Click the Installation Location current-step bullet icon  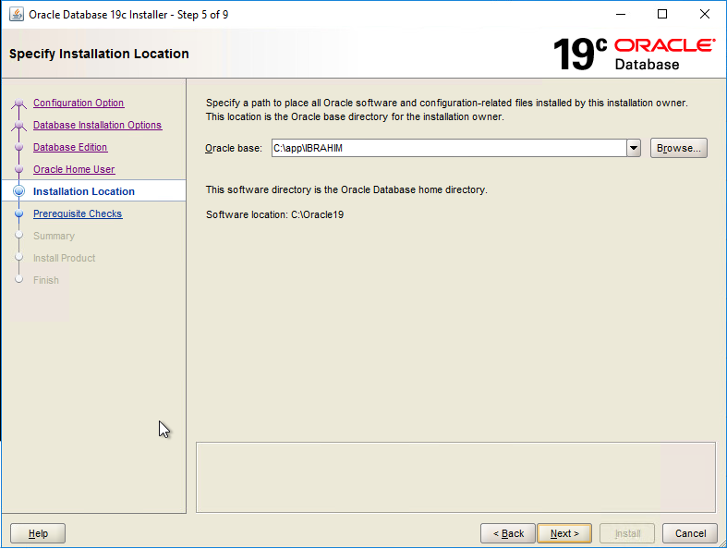[x=19, y=191]
